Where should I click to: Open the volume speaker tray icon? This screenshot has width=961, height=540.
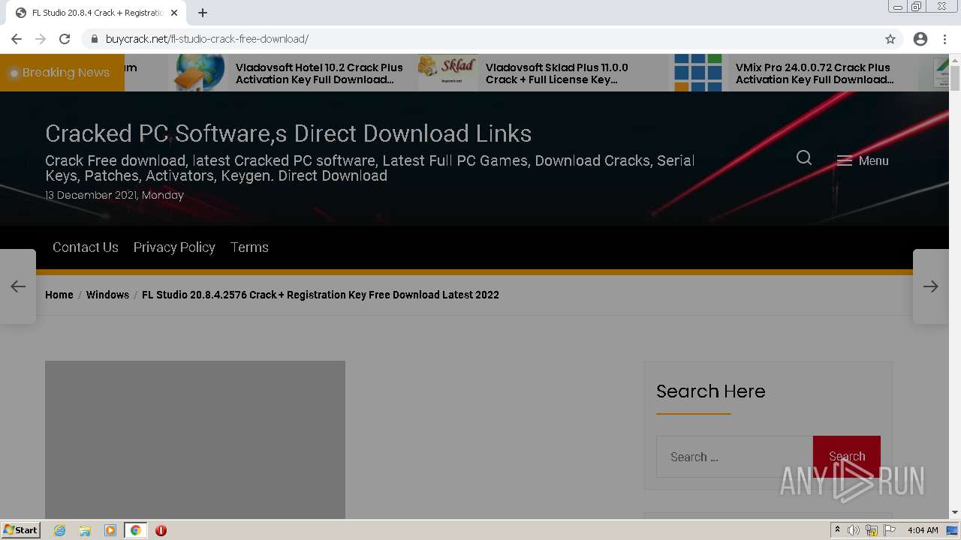pos(854,530)
